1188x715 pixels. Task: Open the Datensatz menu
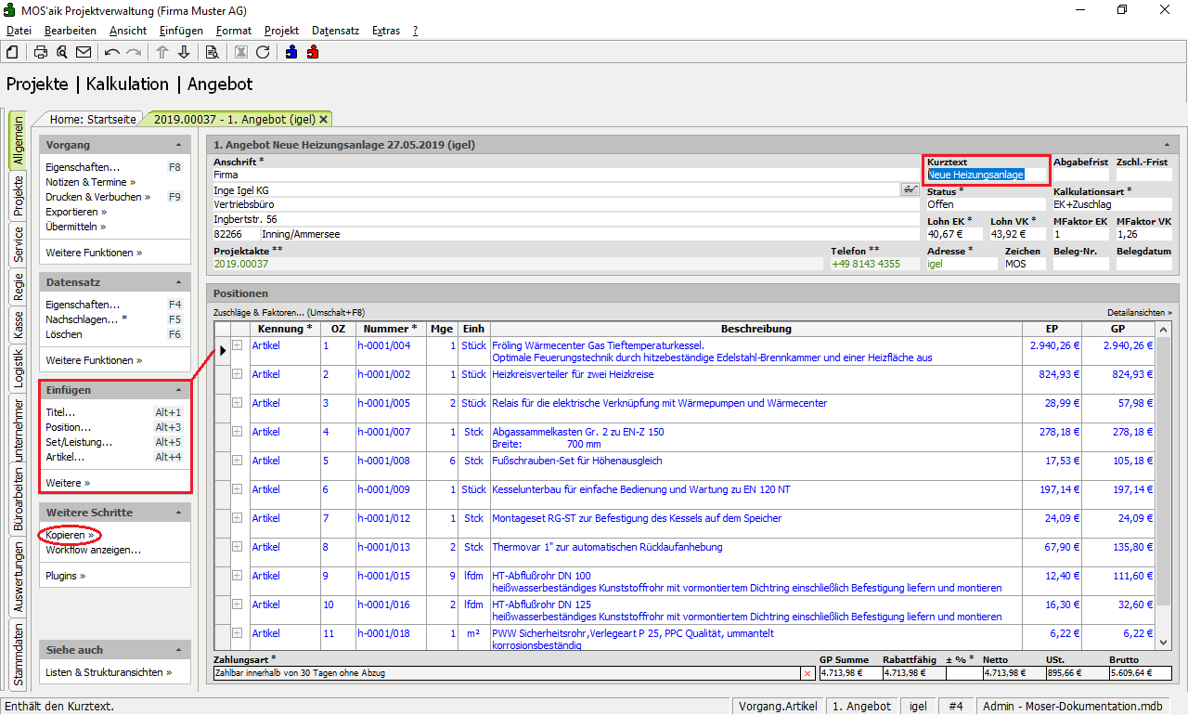tap(335, 31)
